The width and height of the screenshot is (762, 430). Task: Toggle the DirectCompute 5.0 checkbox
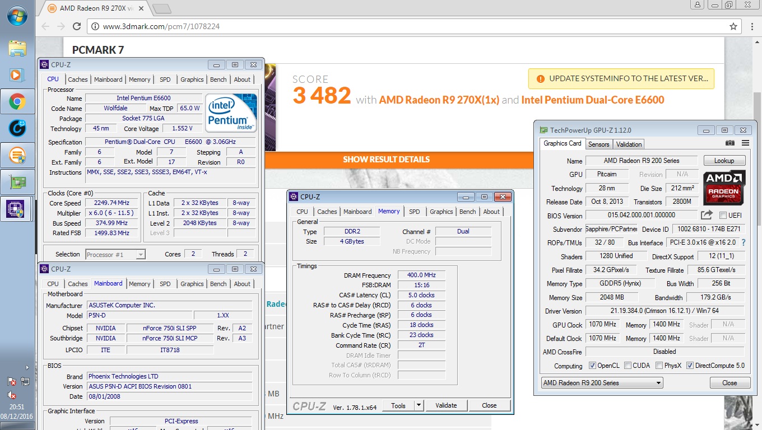pyautogui.click(x=690, y=366)
